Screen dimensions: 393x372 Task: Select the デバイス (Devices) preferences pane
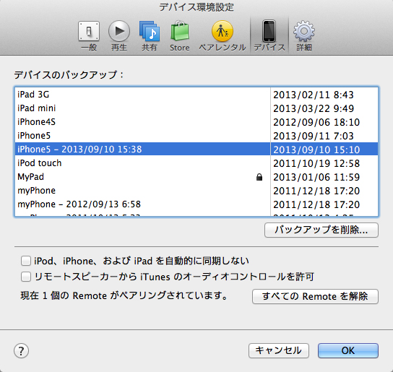(x=269, y=36)
